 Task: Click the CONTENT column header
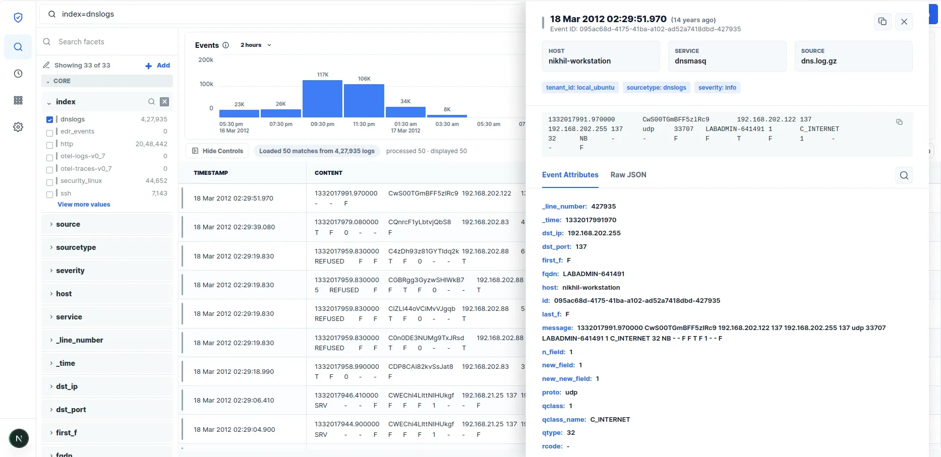tap(328, 173)
